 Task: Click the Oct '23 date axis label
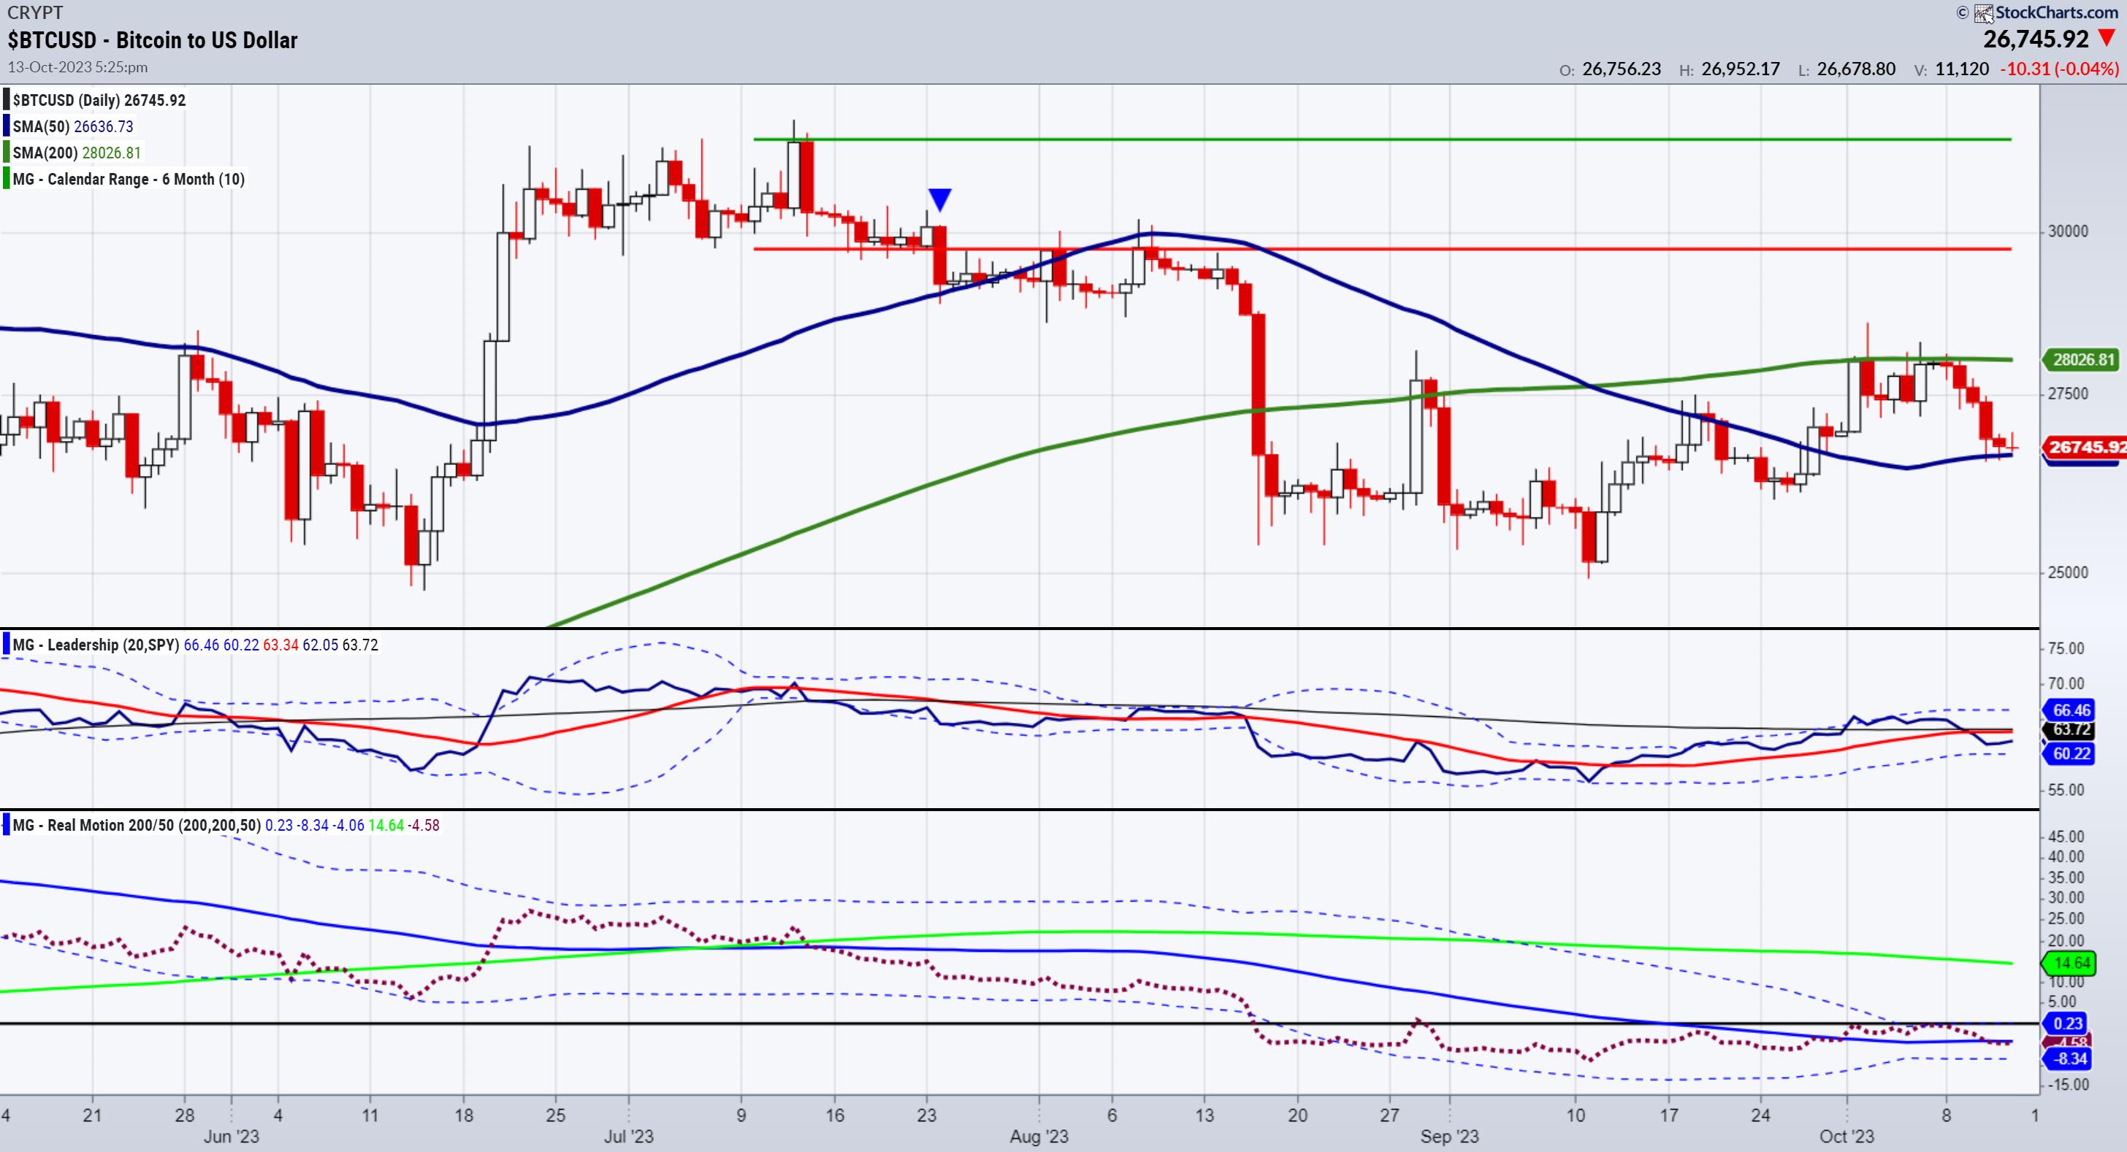1847,1137
